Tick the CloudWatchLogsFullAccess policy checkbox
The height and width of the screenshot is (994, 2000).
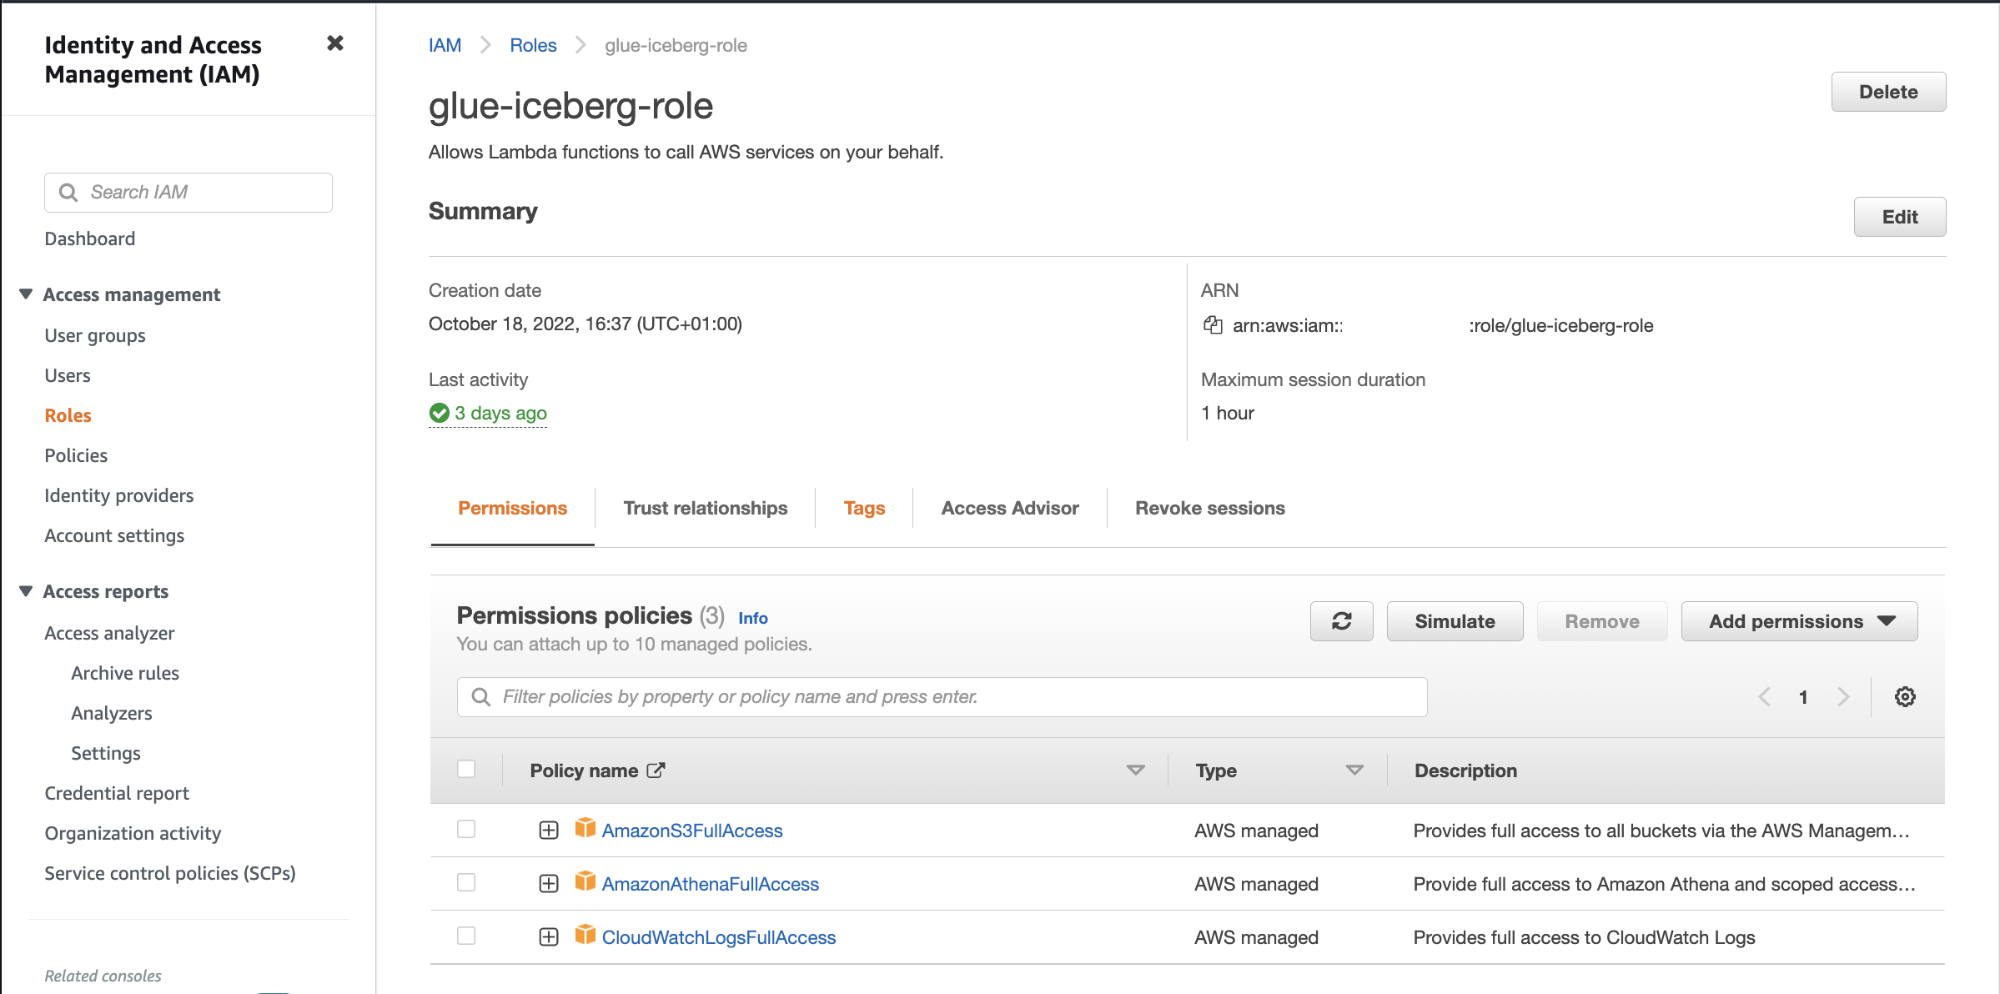tap(466, 936)
